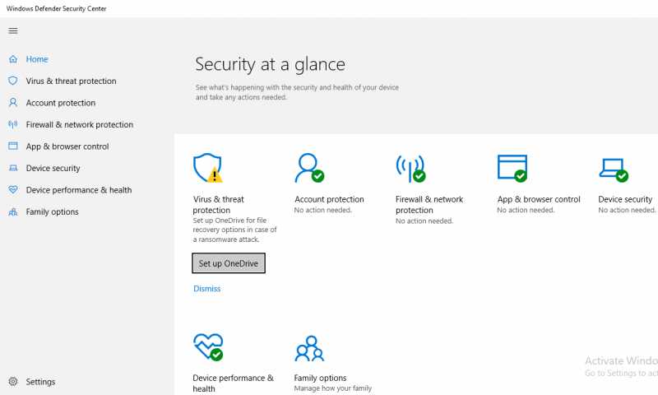The image size is (658, 395).
Task: Click the heart icon for Device performance in sidebar
Action: [13, 190]
